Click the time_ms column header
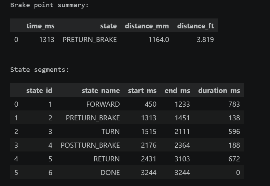270x186 pixels. (x=40, y=26)
